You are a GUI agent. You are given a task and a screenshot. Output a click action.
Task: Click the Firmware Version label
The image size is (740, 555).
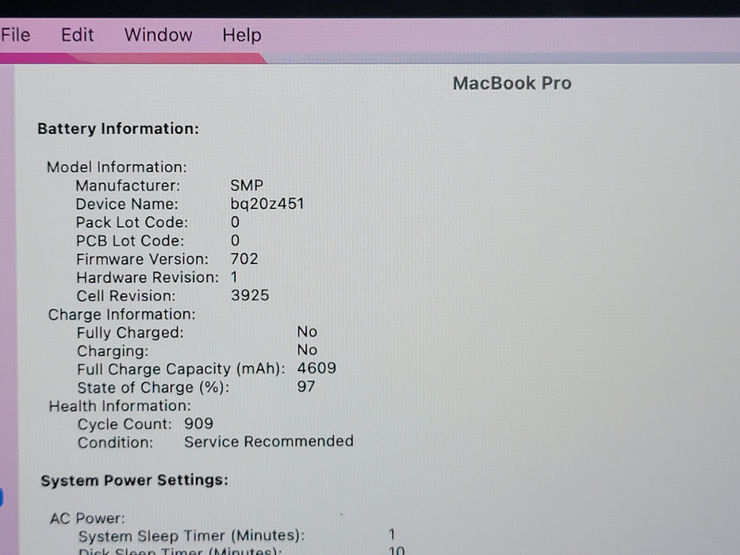(142, 259)
